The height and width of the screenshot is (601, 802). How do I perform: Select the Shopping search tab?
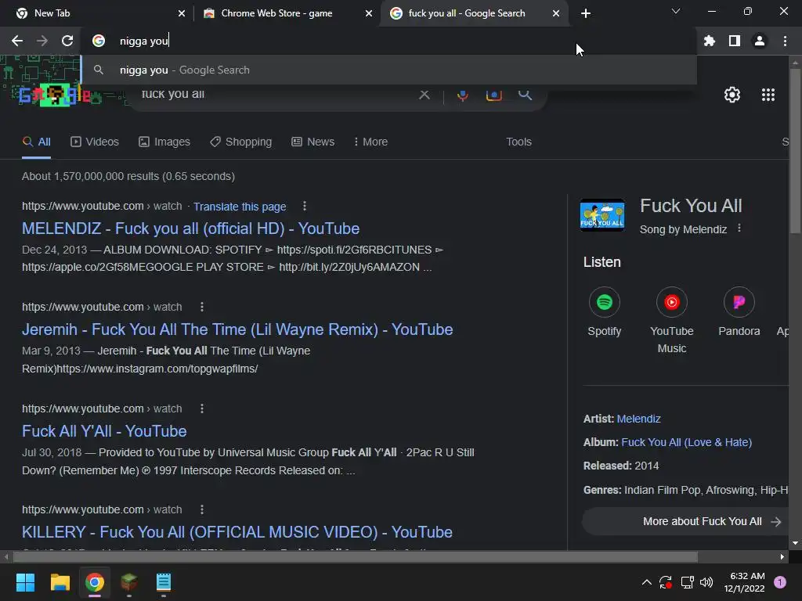pyautogui.click(x=241, y=142)
